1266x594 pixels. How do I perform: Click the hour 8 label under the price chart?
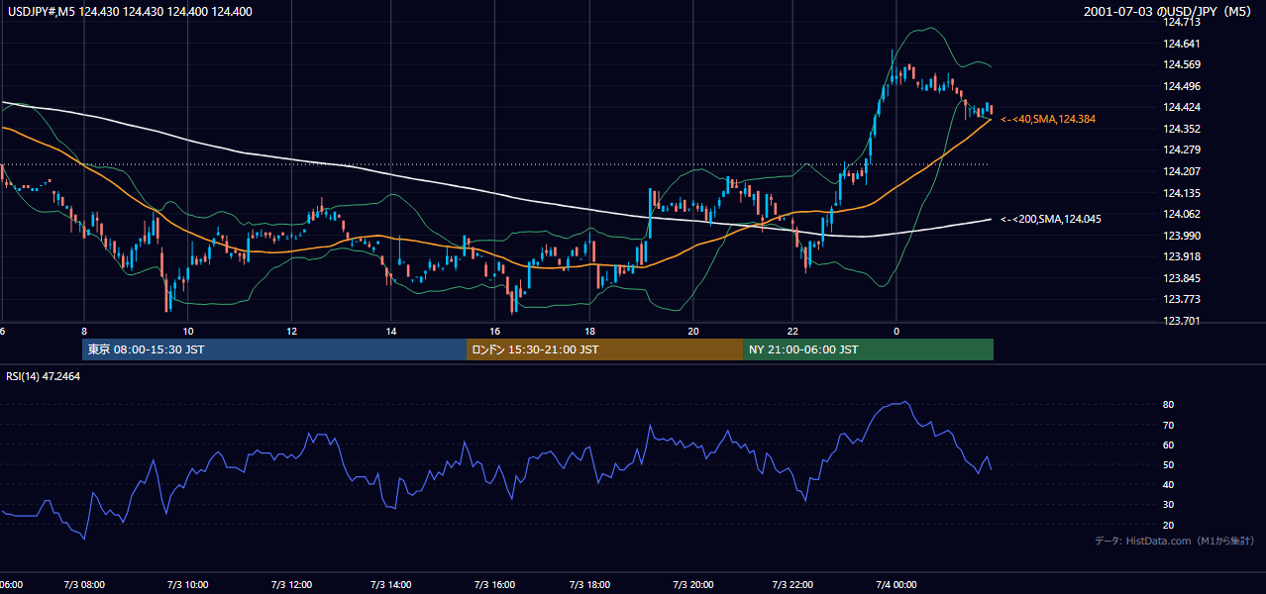tap(84, 331)
